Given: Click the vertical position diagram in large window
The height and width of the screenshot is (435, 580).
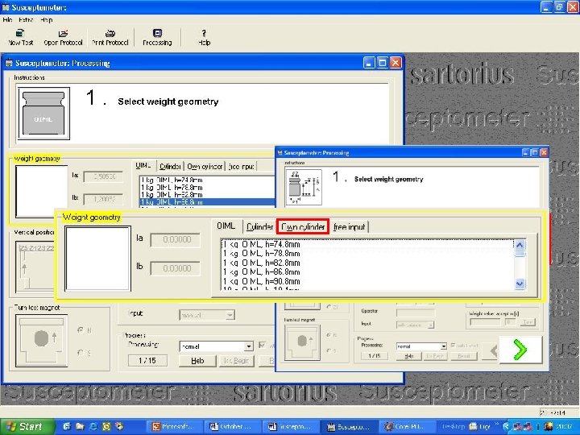Looking at the screenshot, I should [x=35, y=267].
